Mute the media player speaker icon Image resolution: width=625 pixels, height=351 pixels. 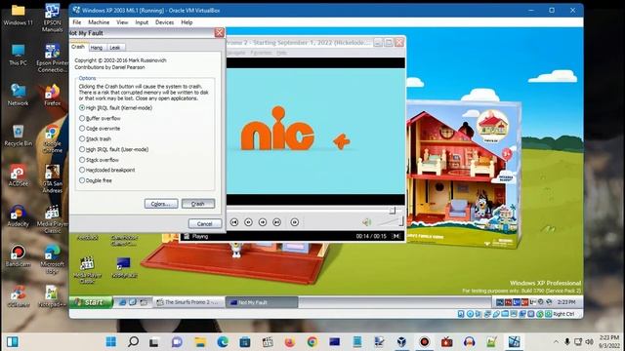tap(367, 222)
